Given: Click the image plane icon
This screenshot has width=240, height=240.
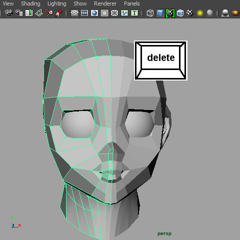Looking at the screenshot, I should (x=39, y=13).
